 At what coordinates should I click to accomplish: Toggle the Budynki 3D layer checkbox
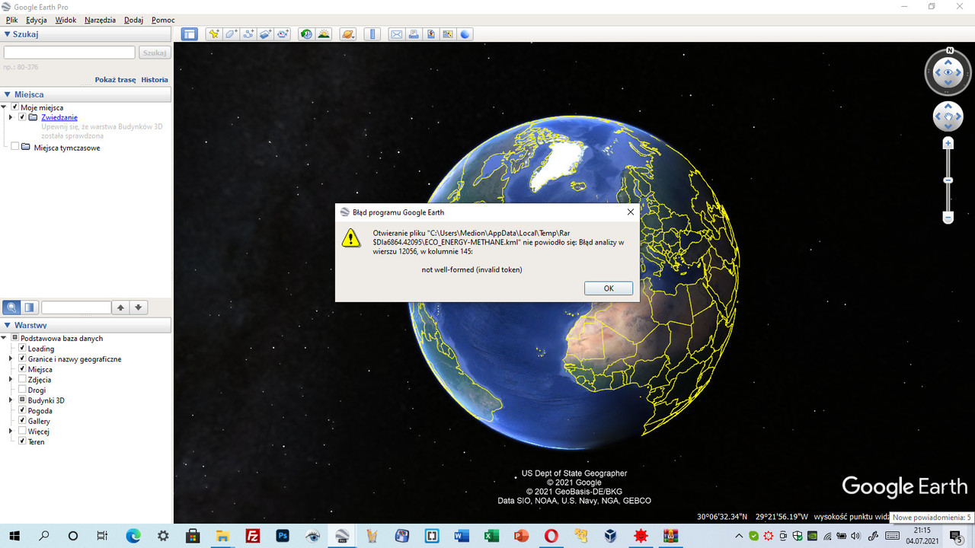[x=22, y=400]
